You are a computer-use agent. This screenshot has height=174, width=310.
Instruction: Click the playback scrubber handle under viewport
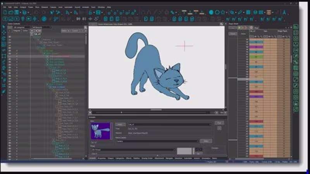pyautogui.click(x=121, y=113)
